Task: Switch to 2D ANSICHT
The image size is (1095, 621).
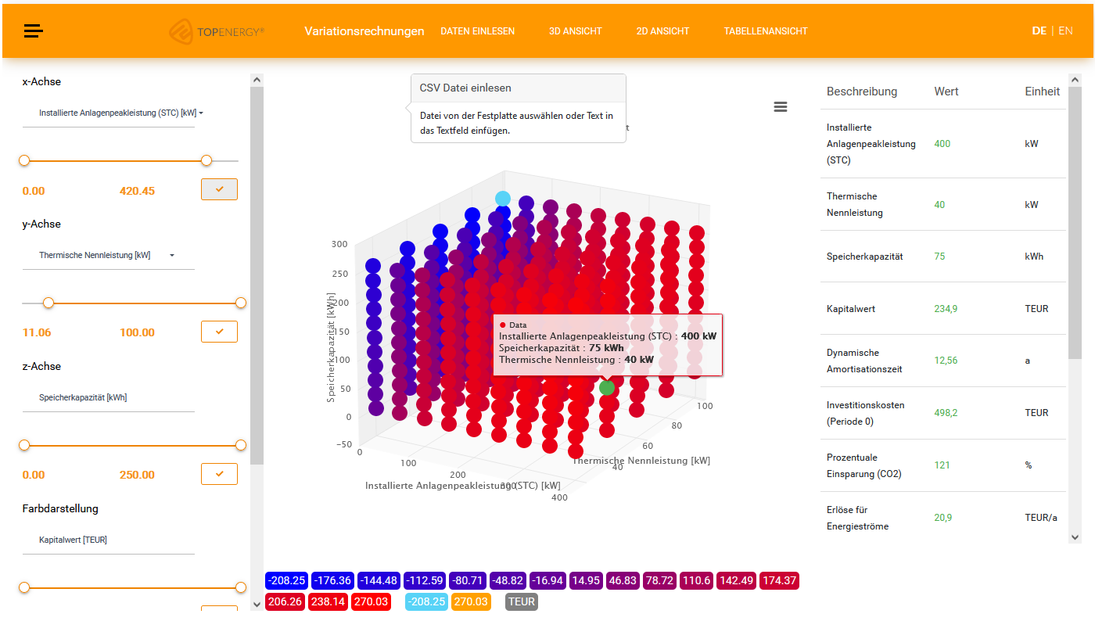Action: pos(663,31)
